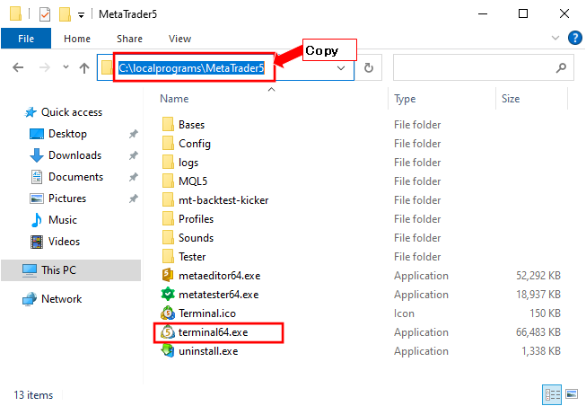The height and width of the screenshot is (406, 586).
Task: Click the refresh button beside address bar
Action: point(369,67)
